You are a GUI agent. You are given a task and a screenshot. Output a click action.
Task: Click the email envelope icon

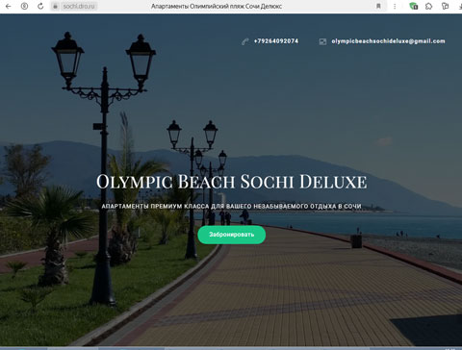322,41
